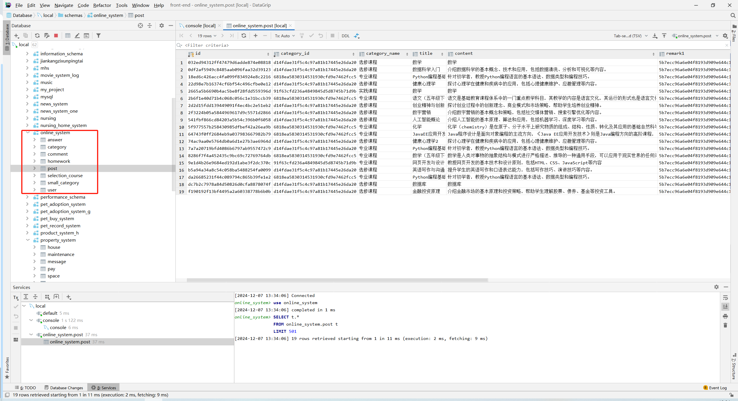This screenshot has height=401, width=738.
Task: Open the Structure side panel
Action: (735, 366)
